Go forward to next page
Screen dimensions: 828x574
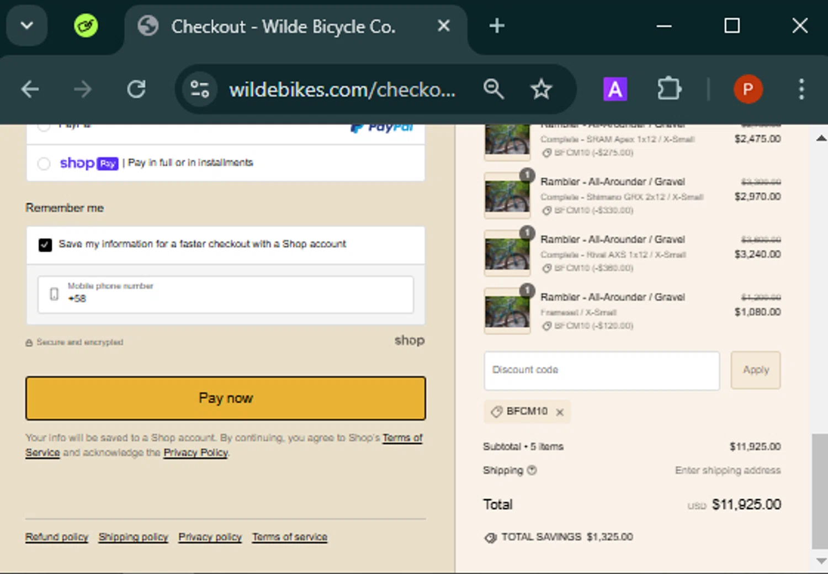[83, 89]
